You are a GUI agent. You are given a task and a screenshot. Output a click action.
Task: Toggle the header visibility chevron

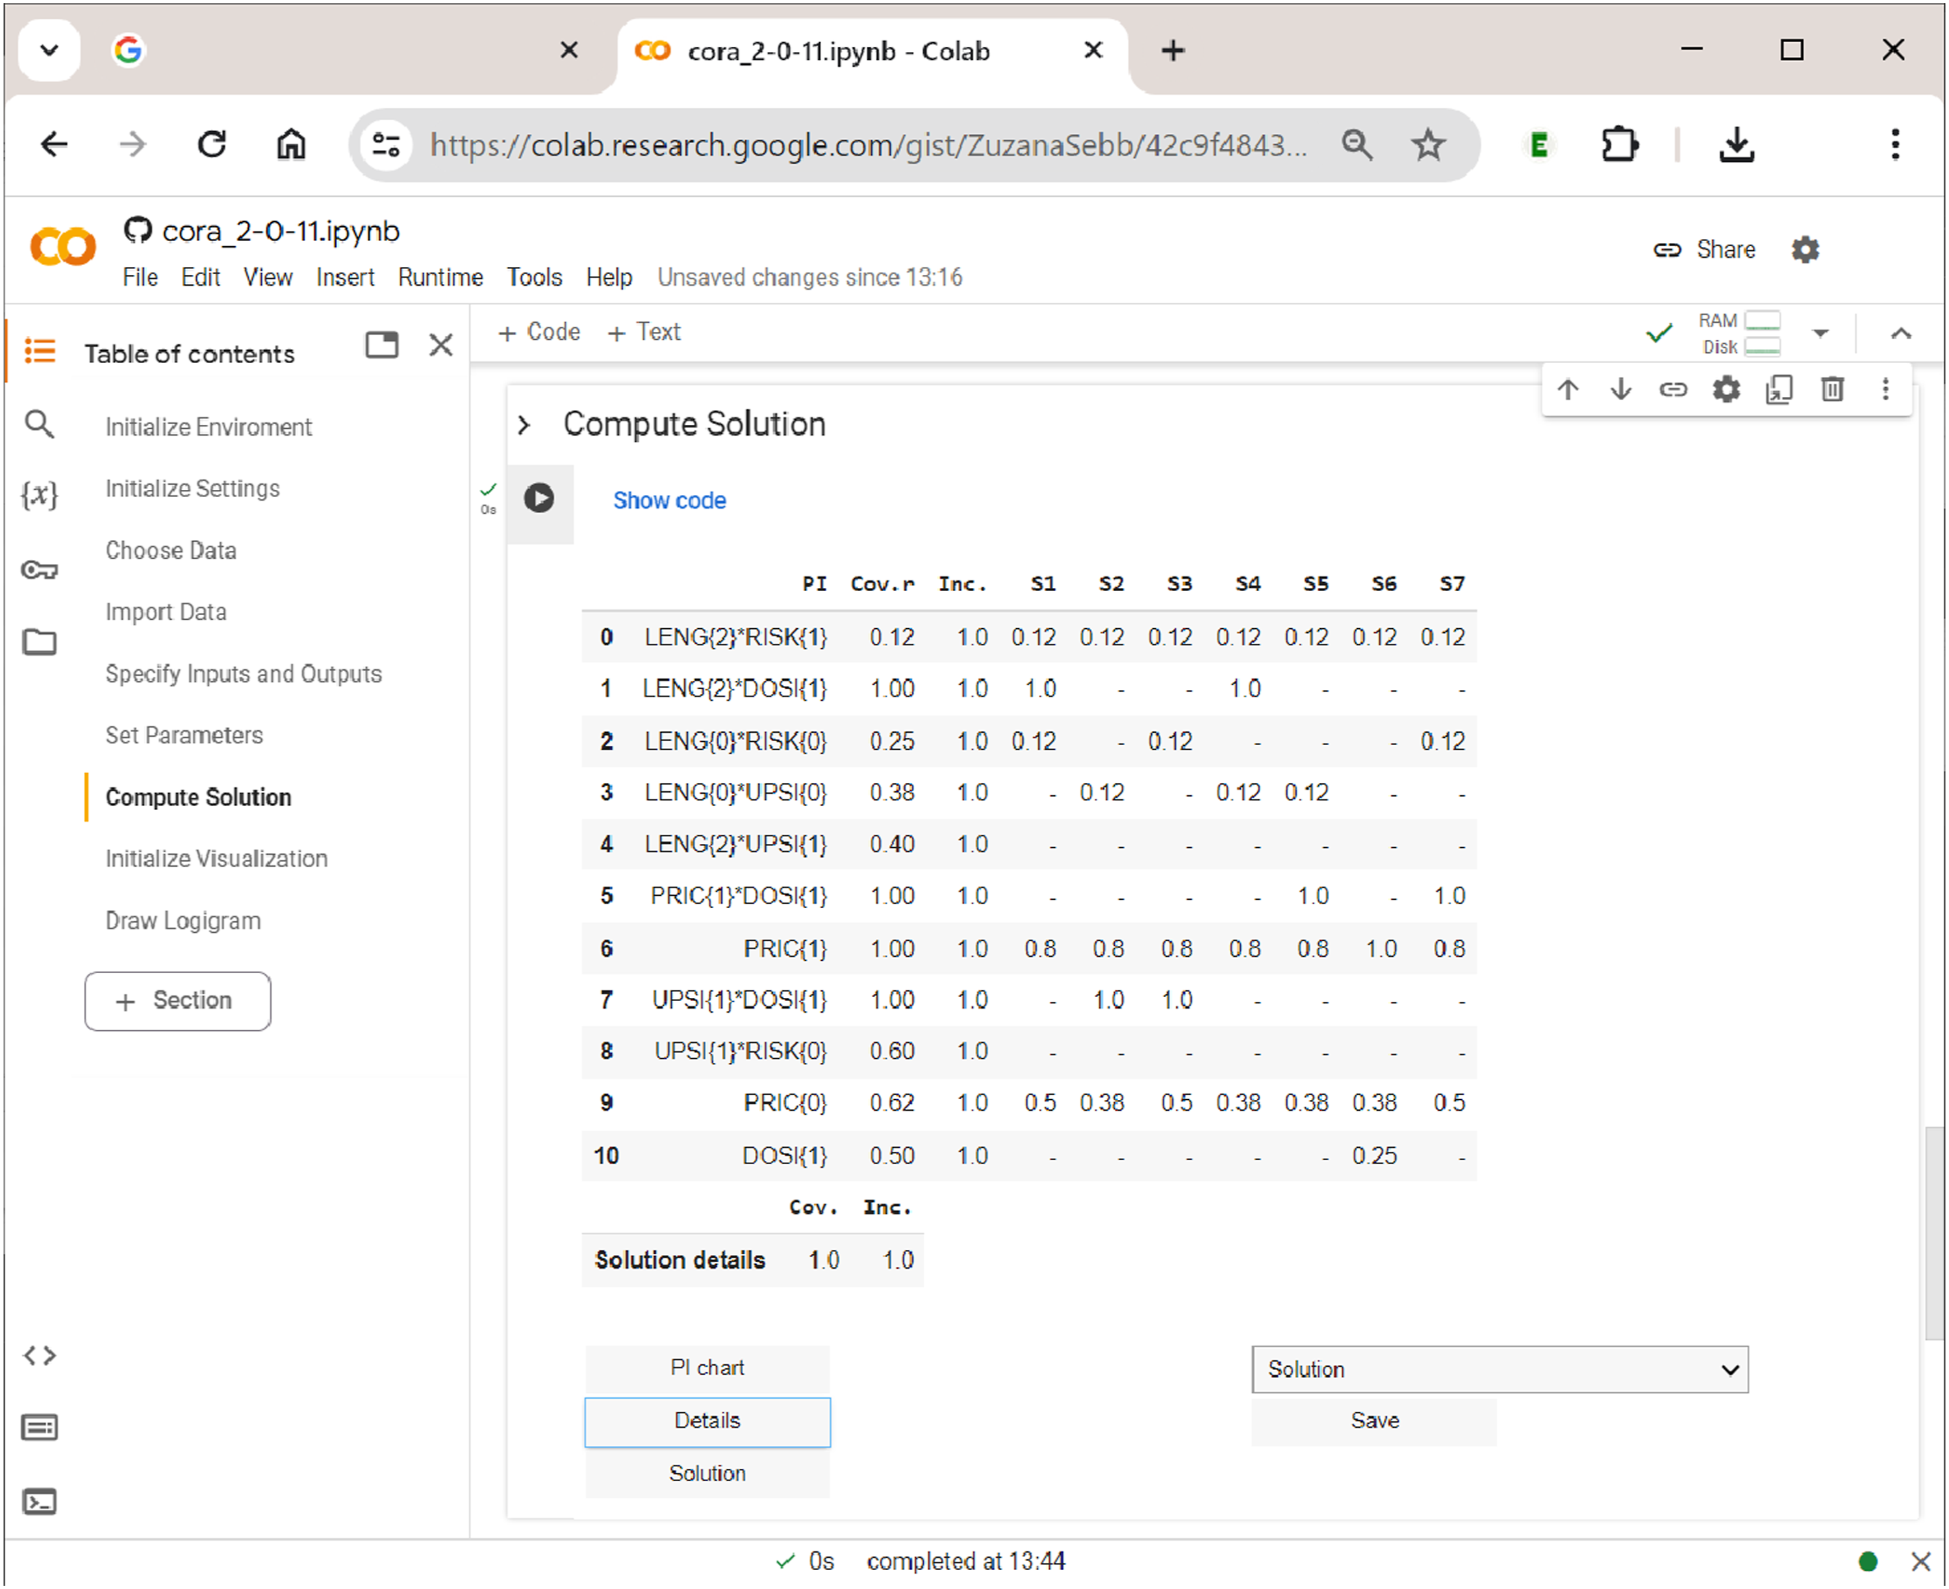1900,333
